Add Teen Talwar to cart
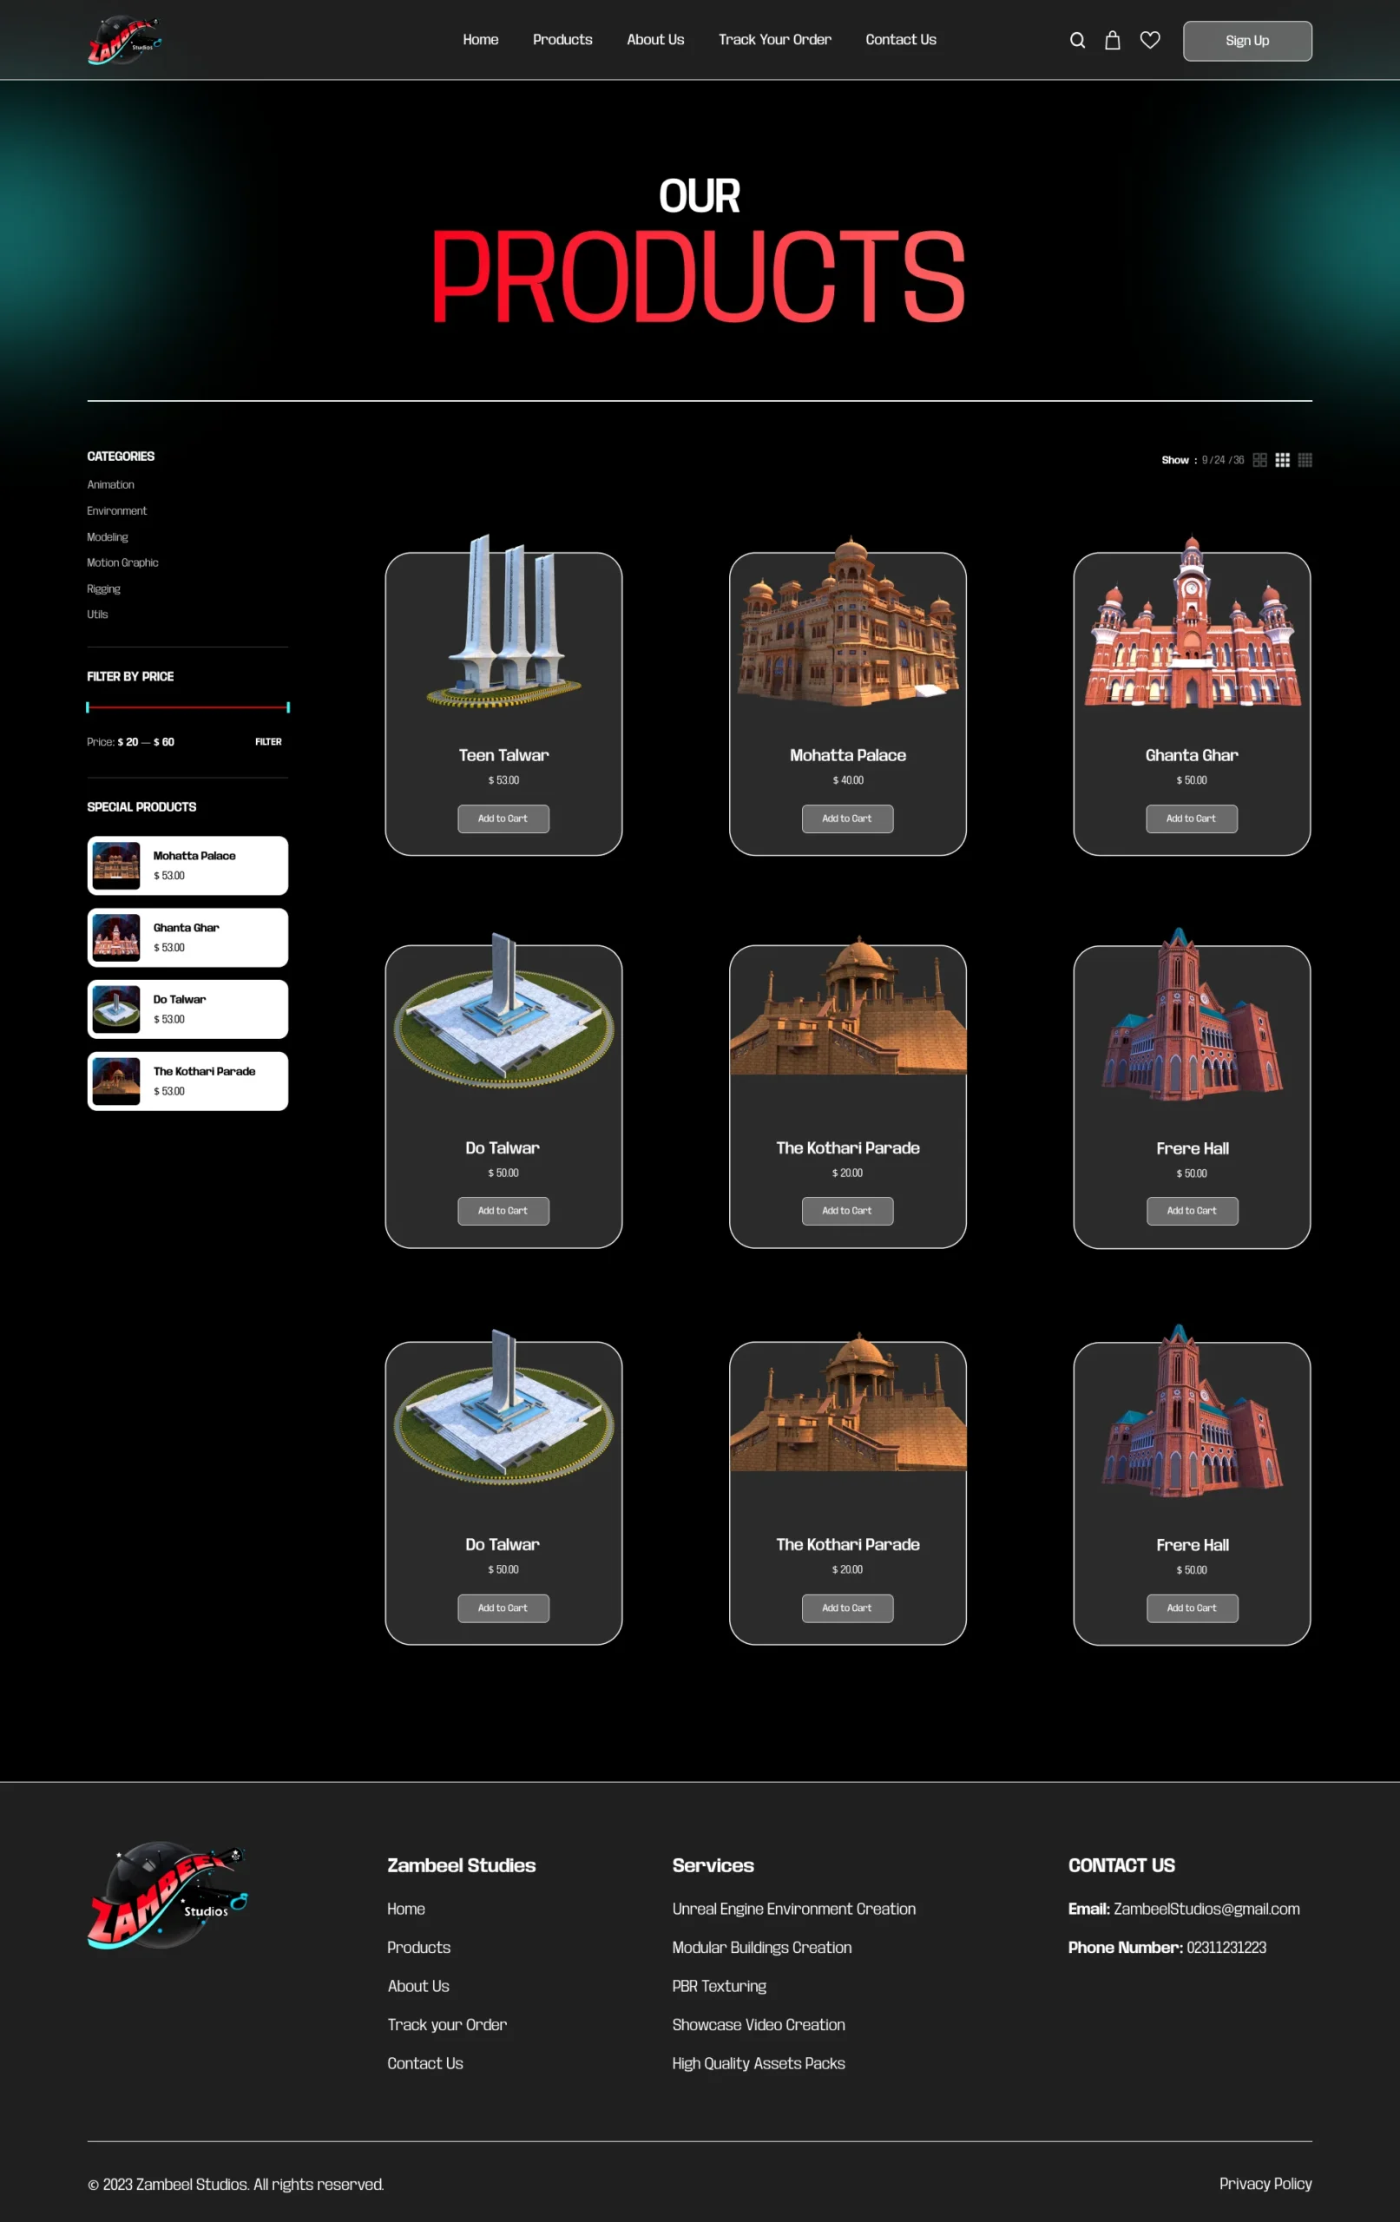The width and height of the screenshot is (1400, 2222). coord(503,818)
